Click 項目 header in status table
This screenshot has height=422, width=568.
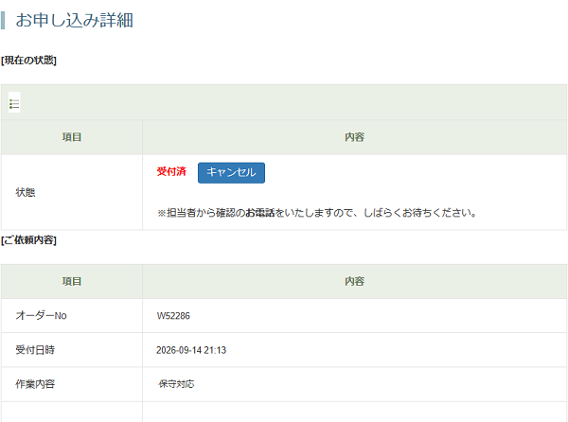(x=72, y=137)
